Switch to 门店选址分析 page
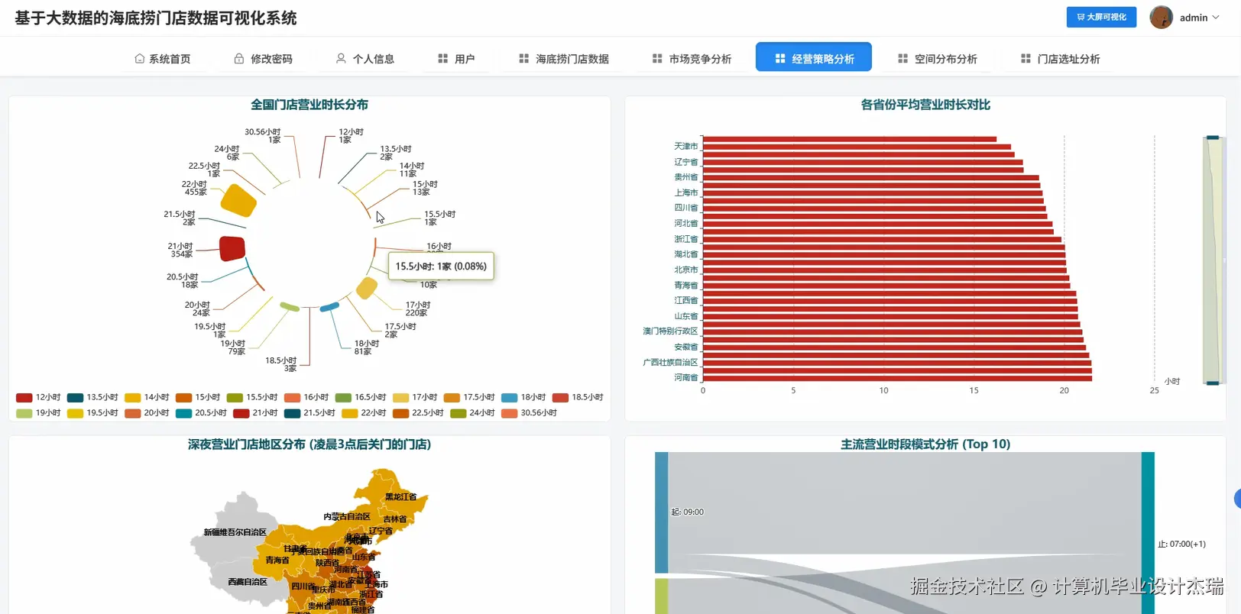Screen dimensions: 1241x614 tap(1061, 59)
